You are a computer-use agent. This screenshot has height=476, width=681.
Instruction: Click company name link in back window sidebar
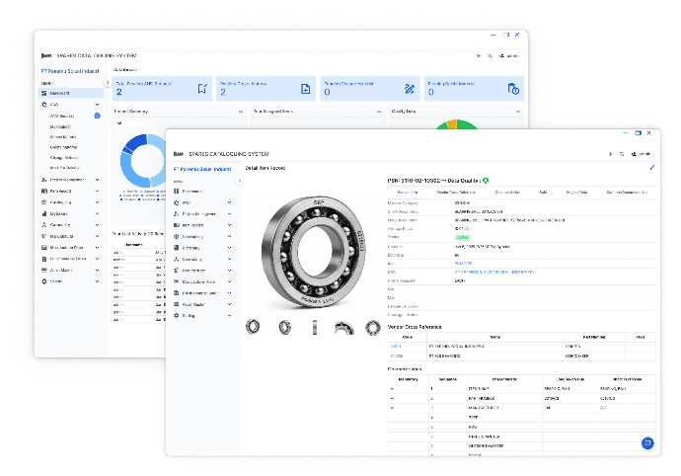tap(70, 71)
